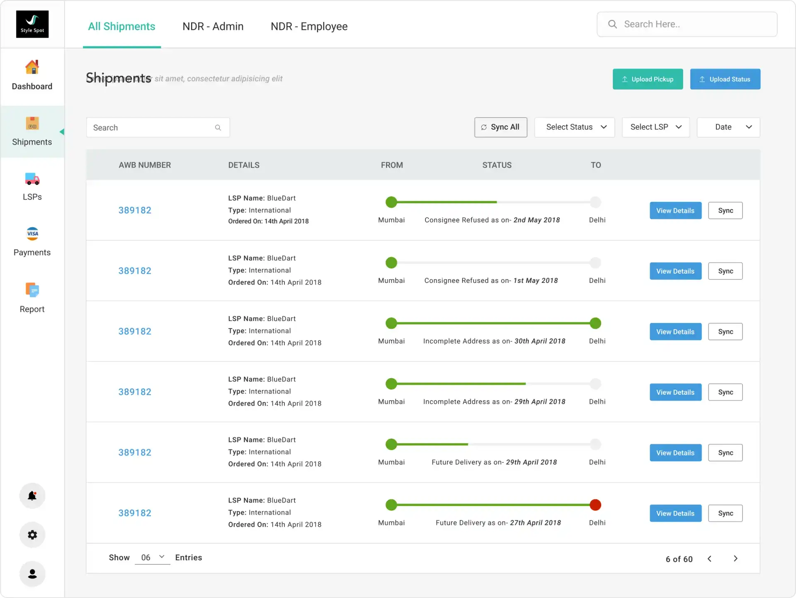Open notifications bell icon
Image resolution: width=796 pixels, height=598 pixels.
tap(32, 496)
